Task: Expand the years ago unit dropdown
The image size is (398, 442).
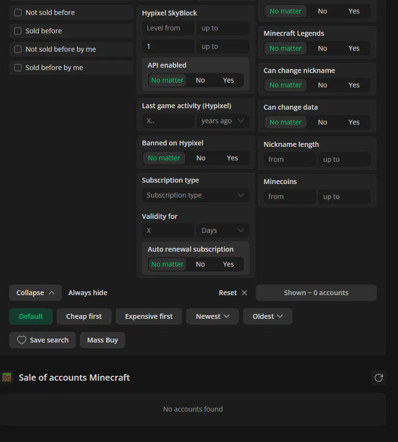Action: (x=222, y=121)
